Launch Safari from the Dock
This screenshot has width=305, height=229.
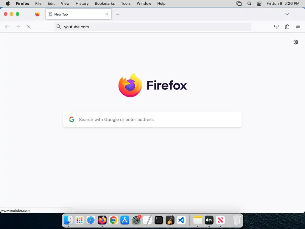[91, 220]
